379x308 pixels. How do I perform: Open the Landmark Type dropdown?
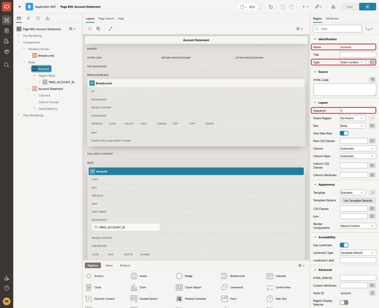[x=358, y=253]
